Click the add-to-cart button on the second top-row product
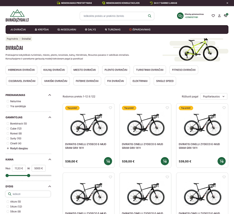 [165, 161]
